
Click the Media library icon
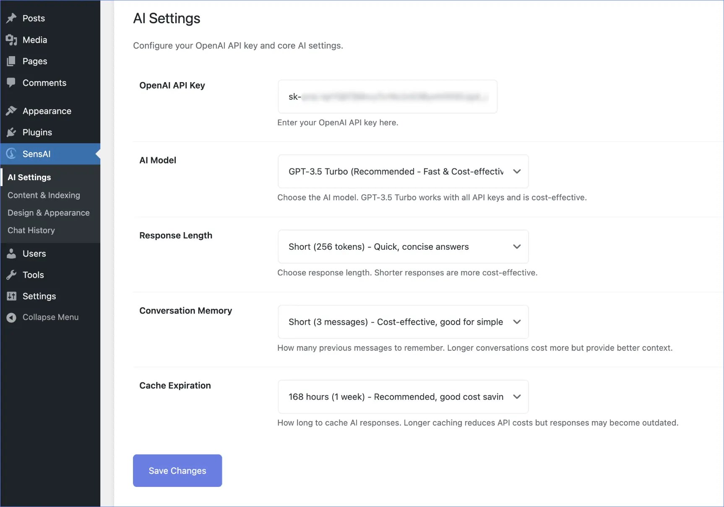point(11,40)
